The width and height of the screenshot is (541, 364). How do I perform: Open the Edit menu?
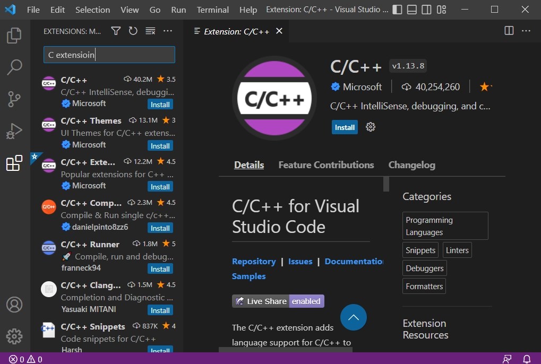point(57,10)
